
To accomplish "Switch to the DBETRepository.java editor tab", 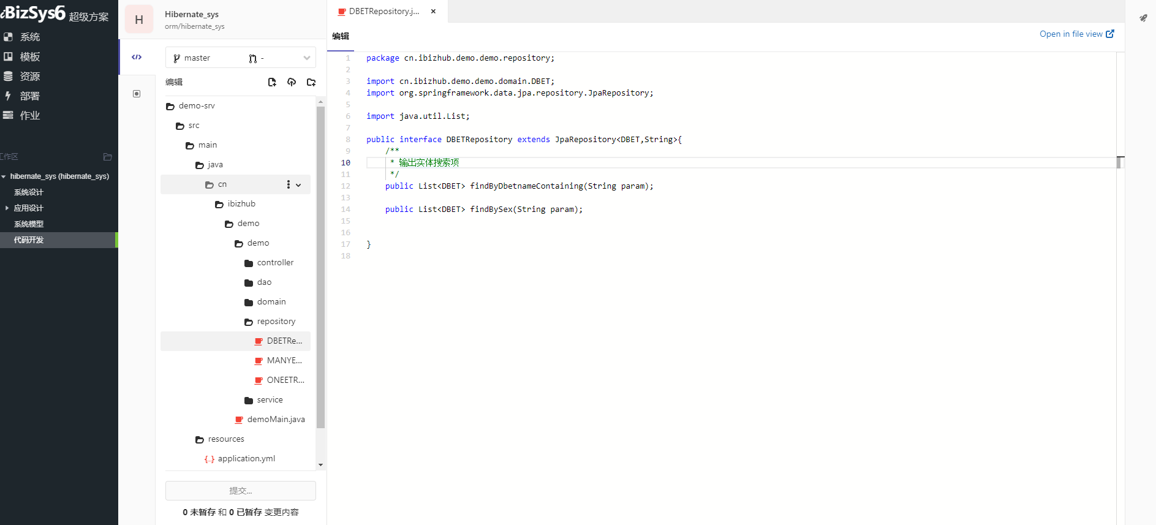I will point(384,11).
